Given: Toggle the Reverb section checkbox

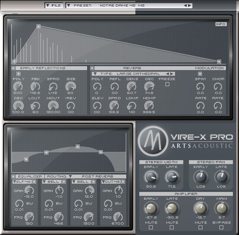Looking at the screenshot, I should pyautogui.click(x=92, y=68).
